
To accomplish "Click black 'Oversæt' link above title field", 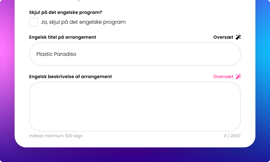I will (223, 37).
